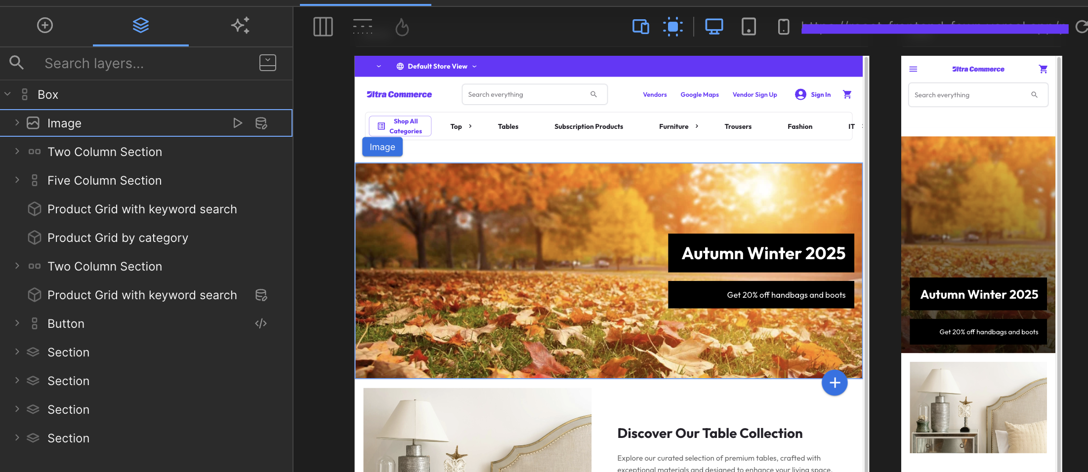Toggle multi-device preview mode
This screenshot has width=1088, height=472.
tap(641, 26)
